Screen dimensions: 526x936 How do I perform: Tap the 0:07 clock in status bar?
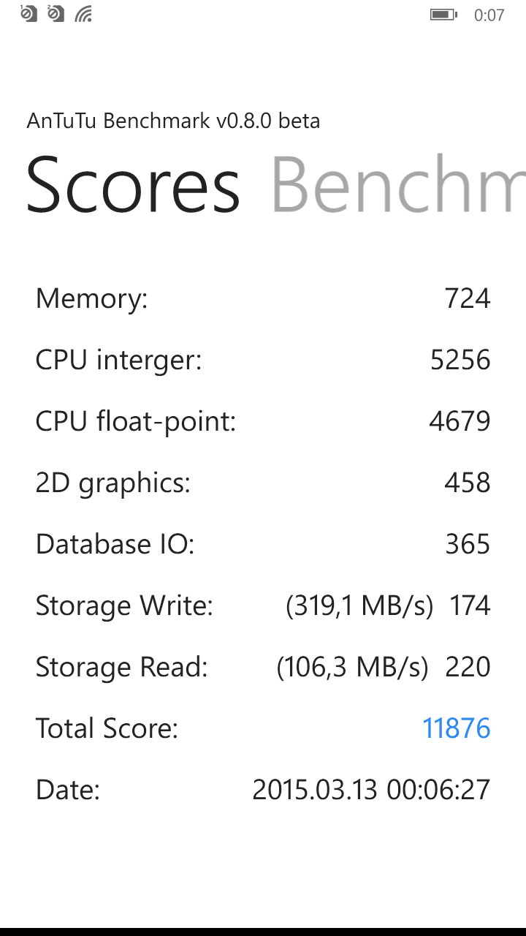pos(489,15)
